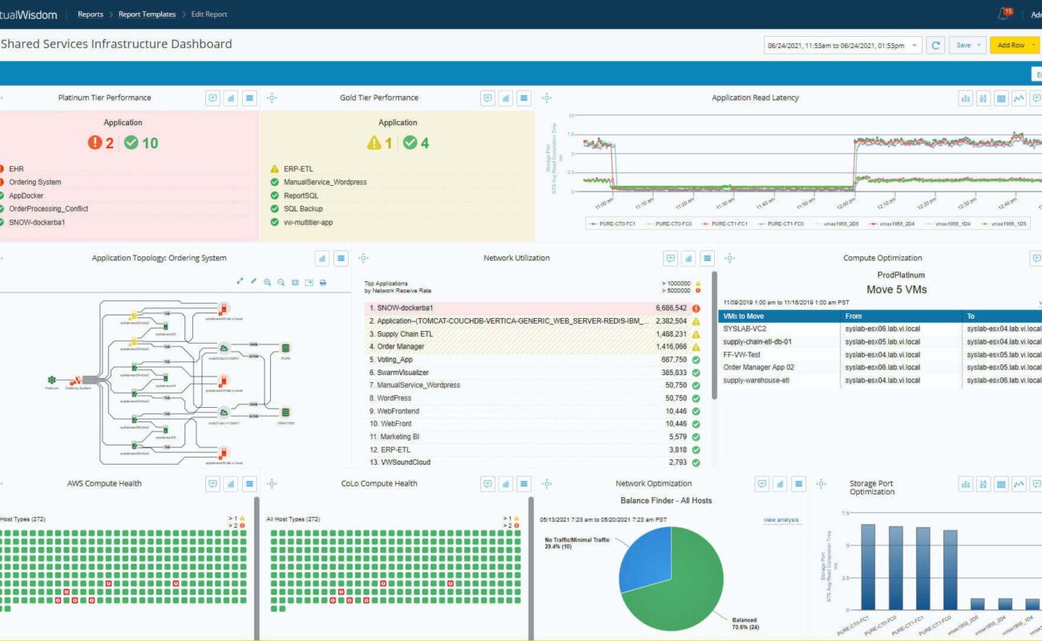Click bar chart icon in Platinum Tier Performance
This screenshot has width=1042, height=641.
pyautogui.click(x=231, y=99)
